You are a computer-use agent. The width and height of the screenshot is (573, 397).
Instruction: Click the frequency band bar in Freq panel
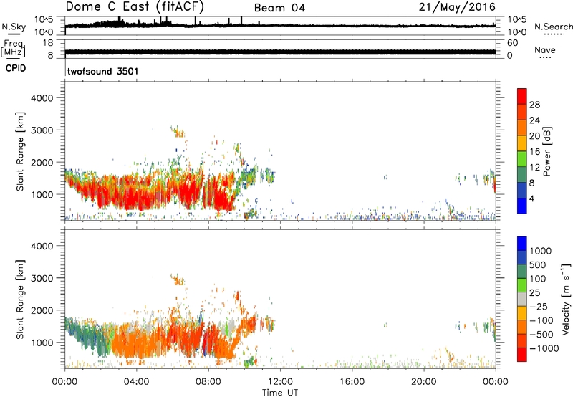(280, 52)
